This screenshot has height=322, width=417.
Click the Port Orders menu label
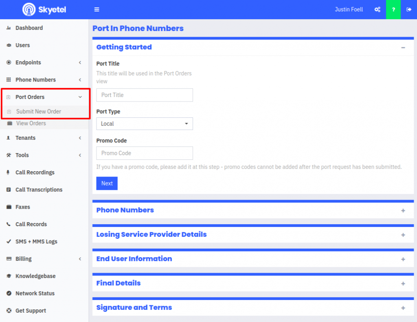pos(30,97)
